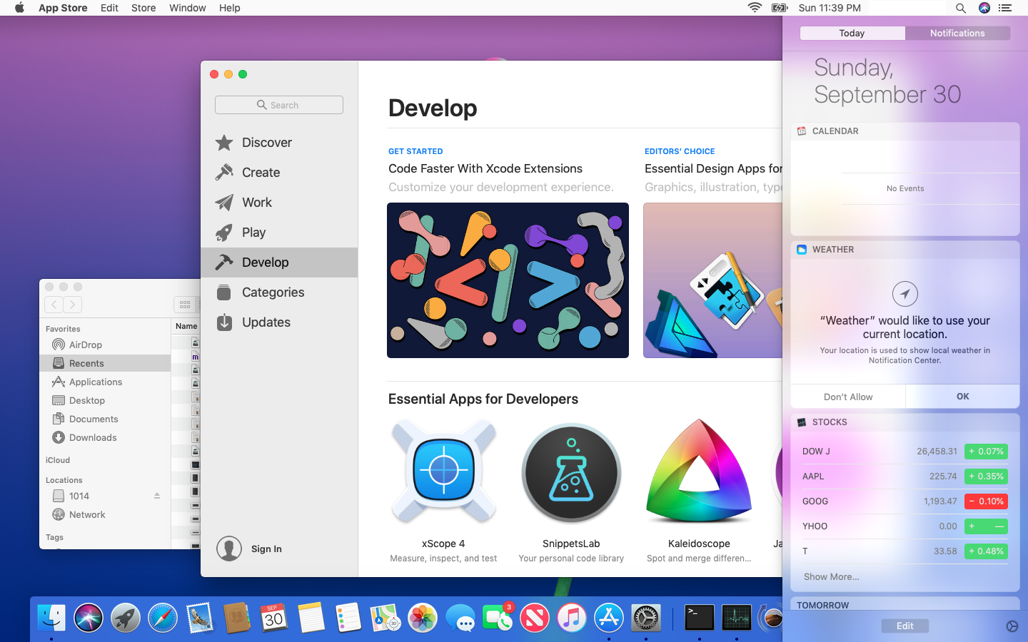Screen dimensions: 1028x642
Task: Launch Photos from the Dock
Action: [x=423, y=618]
